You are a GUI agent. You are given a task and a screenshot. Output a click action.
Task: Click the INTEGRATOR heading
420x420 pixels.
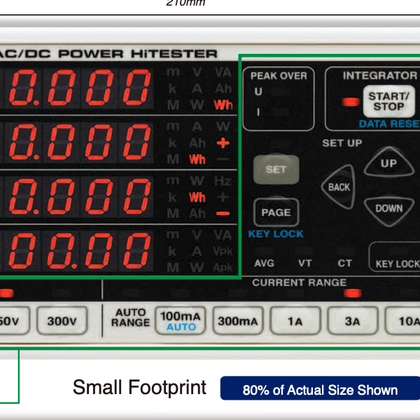pyautogui.click(x=380, y=76)
